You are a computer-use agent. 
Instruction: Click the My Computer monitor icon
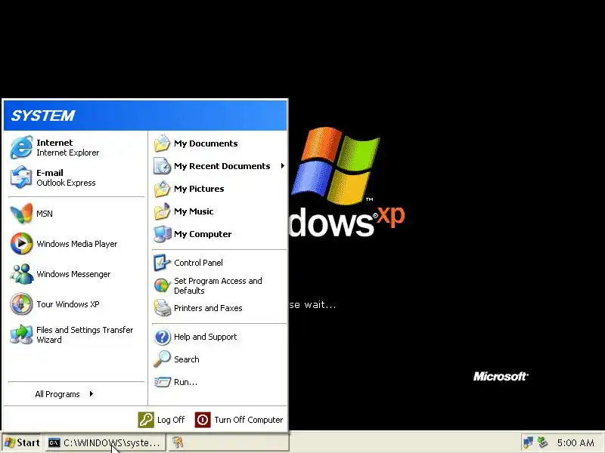point(162,234)
